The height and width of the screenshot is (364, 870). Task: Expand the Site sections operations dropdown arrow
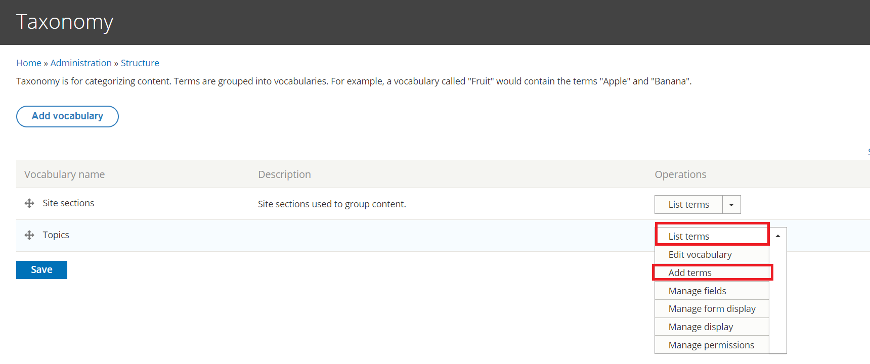coord(731,205)
